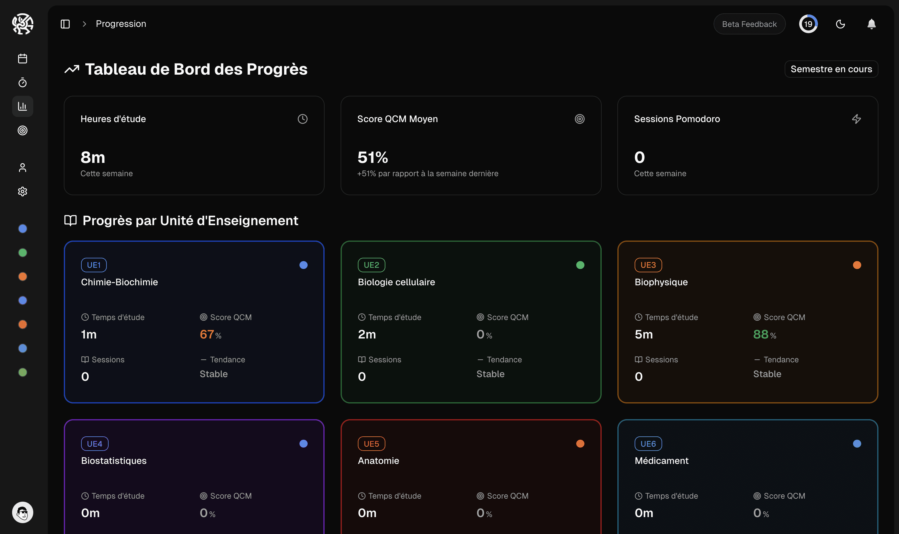
Task: Click the orange dot on UE3 Biophysique card
Action: tap(857, 265)
